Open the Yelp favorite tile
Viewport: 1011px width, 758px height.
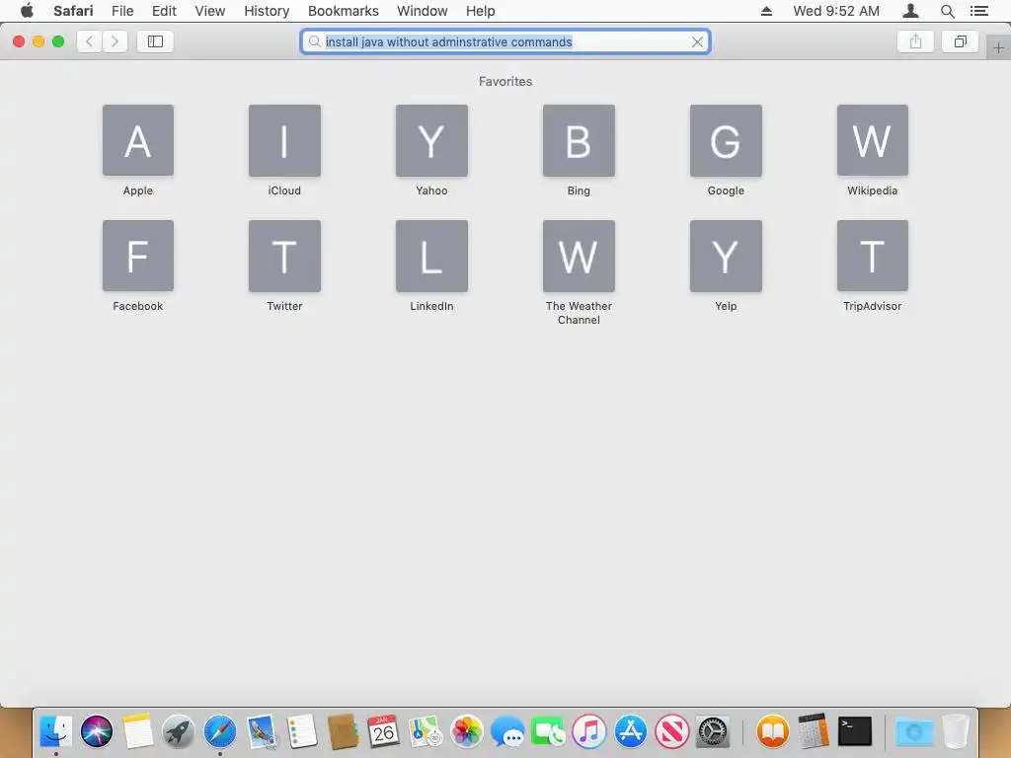[726, 256]
